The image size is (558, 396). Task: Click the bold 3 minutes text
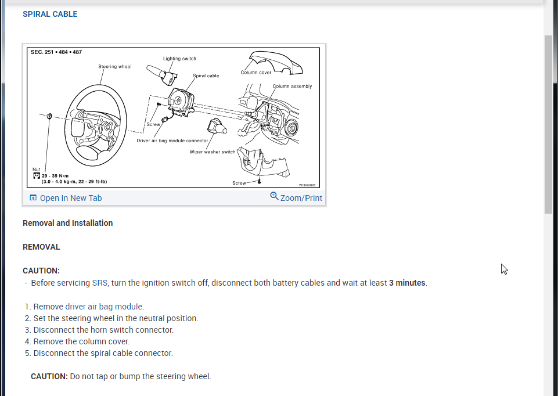pos(407,283)
